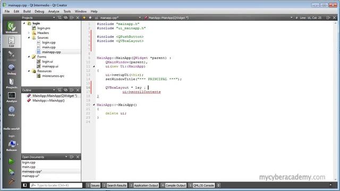Build project with the hammer icon
The width and height of the screenshot is (340, 191).
tap(12, 181)
